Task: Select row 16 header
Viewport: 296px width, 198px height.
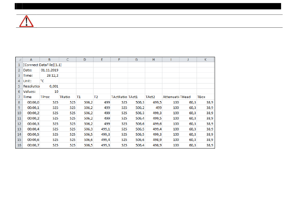Action: pyautogui.click(x=19, y=145)
